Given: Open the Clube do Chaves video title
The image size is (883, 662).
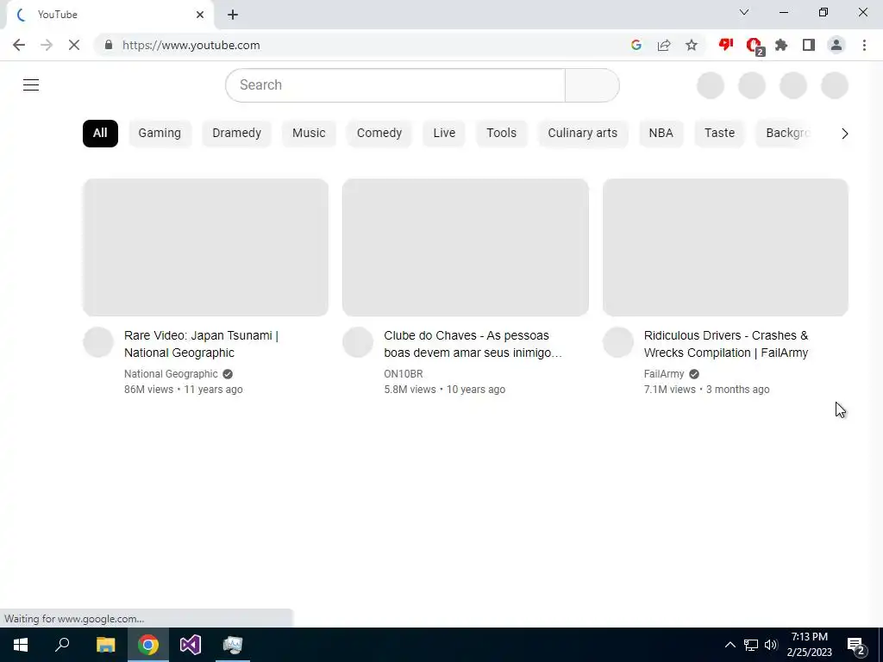Looking at the screenshot, I should [x=473, y=344].
